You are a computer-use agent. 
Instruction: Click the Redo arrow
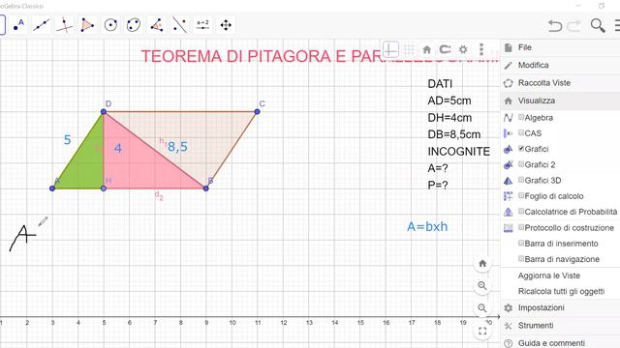573,26
